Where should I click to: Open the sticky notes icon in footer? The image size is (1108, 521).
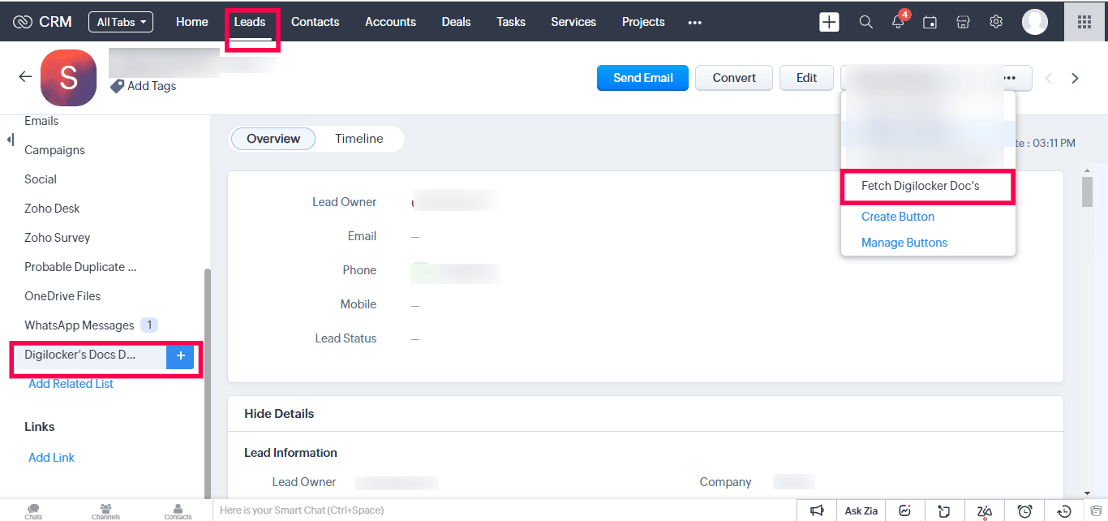point(944,510)
